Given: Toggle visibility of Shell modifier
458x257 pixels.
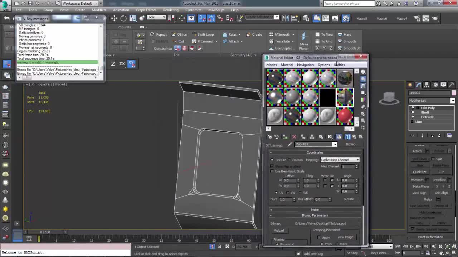Looking at the screenshot, I should point(413,112).
